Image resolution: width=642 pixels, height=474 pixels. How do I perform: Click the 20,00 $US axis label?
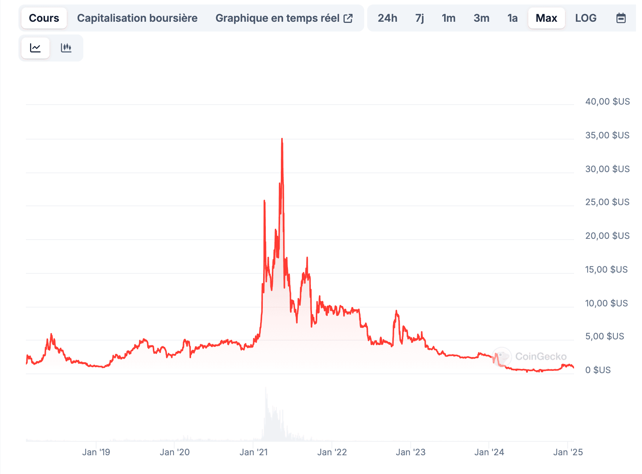[607, 236]
